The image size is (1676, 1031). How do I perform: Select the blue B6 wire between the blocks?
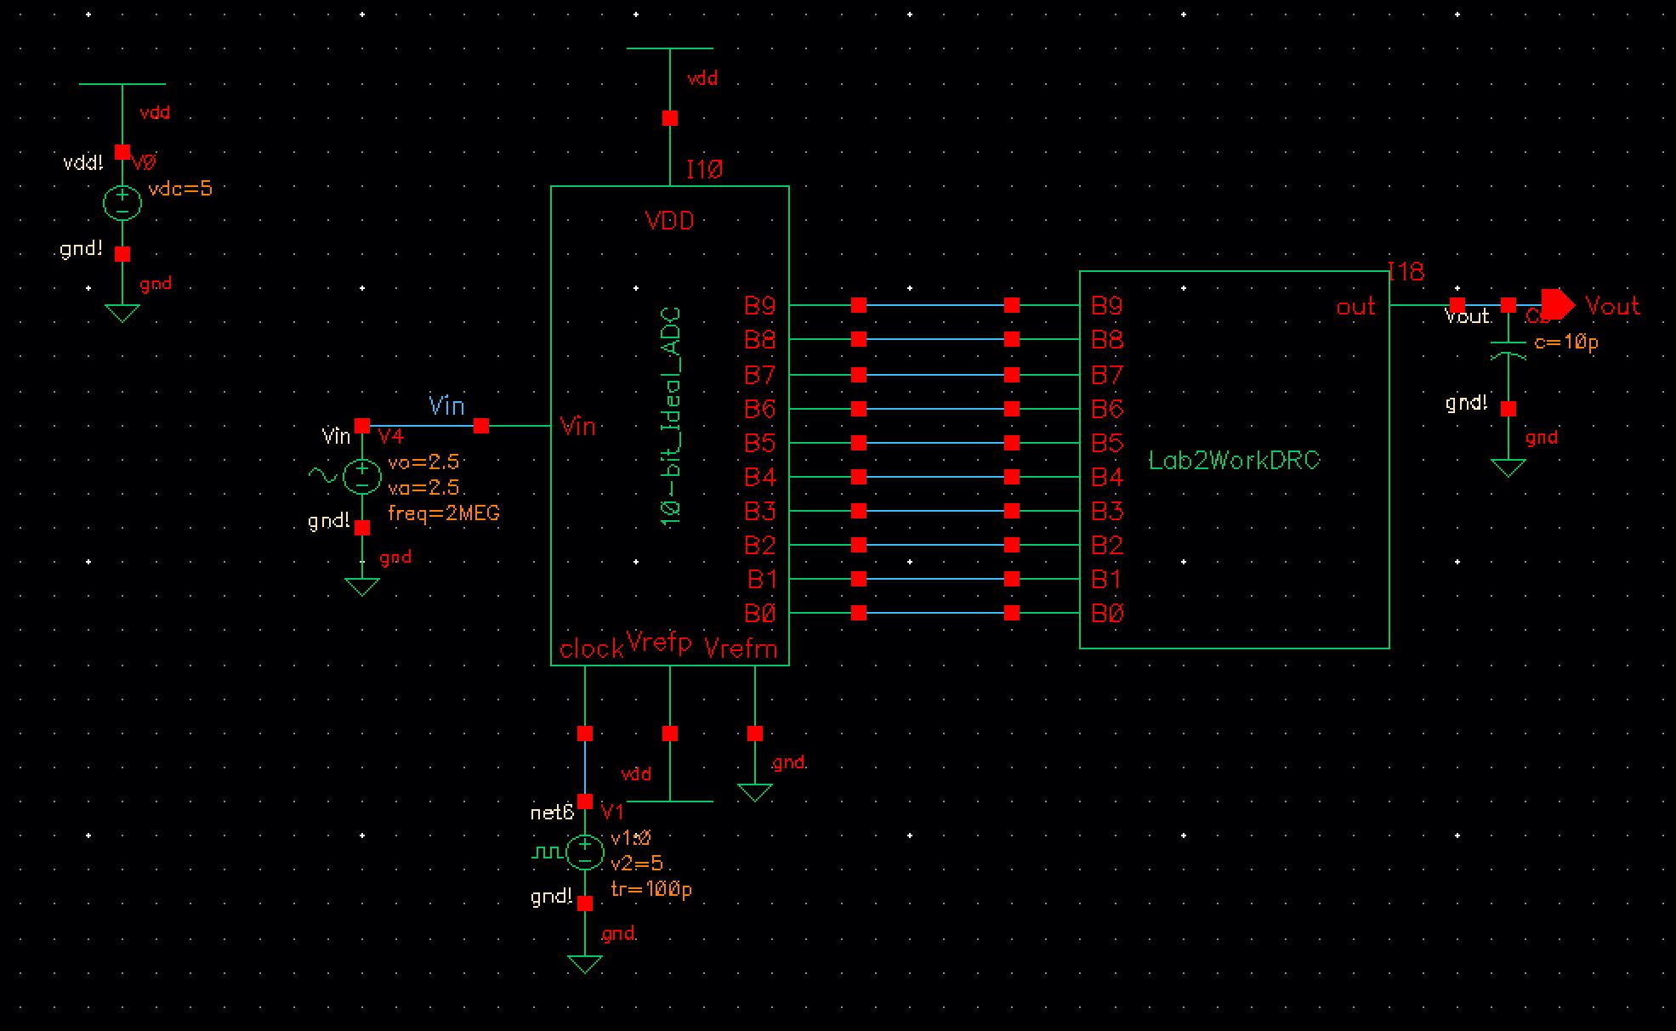pos(935,409)
